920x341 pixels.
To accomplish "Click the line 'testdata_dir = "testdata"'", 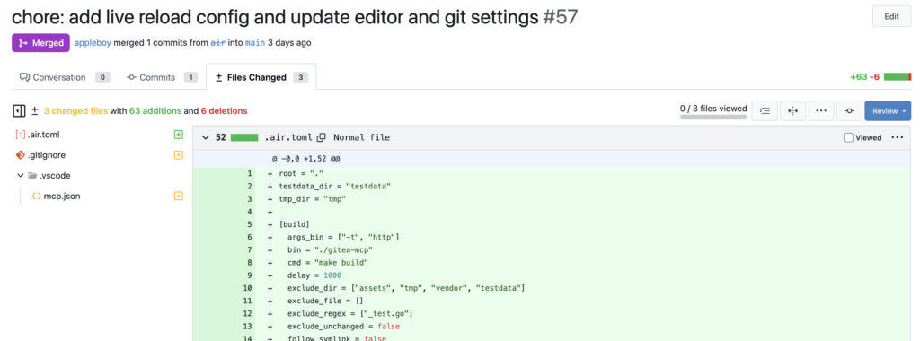I will point(335,187).
